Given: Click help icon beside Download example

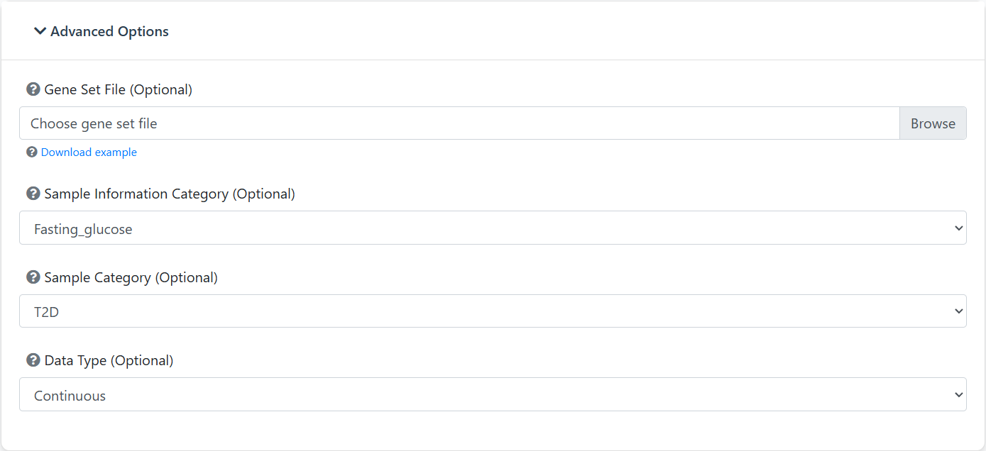Looking at the screenshot, I should 31,152.
